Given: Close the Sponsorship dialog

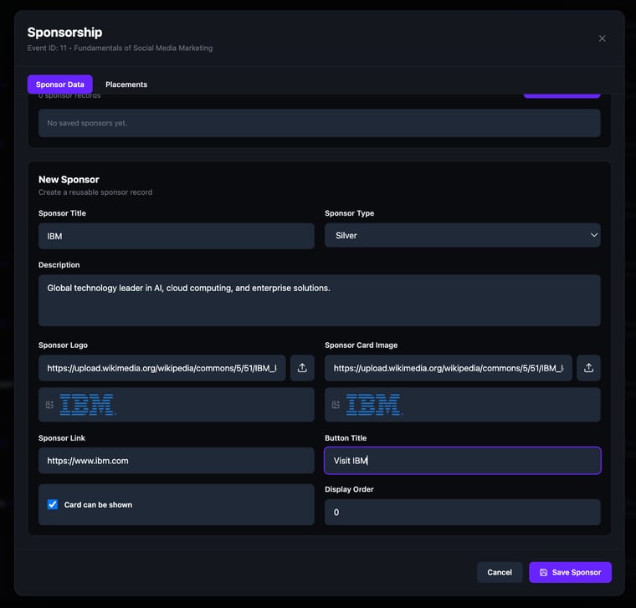Looking at the screenshot, I should coord(602,38).
